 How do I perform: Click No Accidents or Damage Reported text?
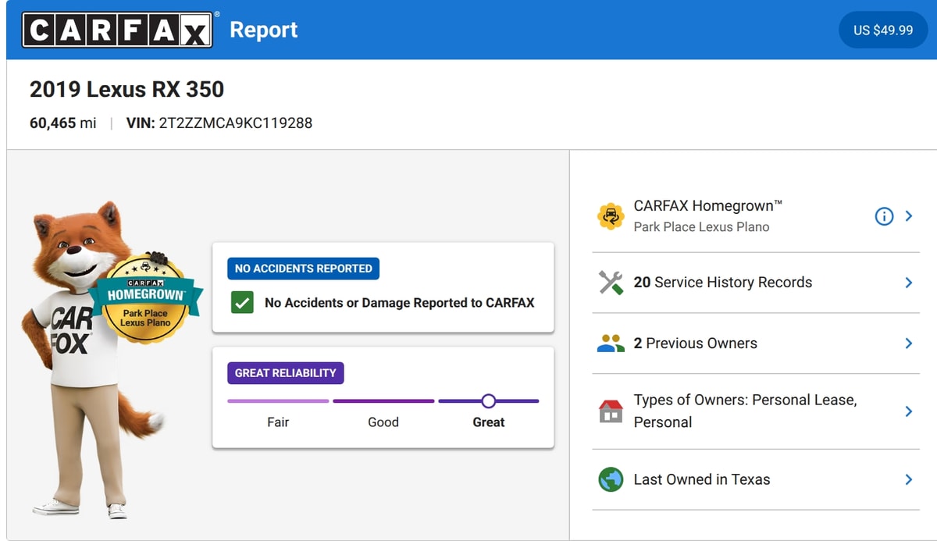tap(400, 303)
